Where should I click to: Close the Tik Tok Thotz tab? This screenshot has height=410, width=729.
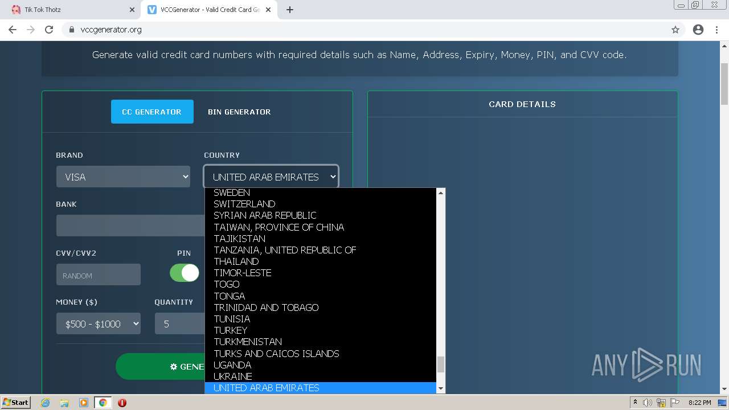(132, 10)
